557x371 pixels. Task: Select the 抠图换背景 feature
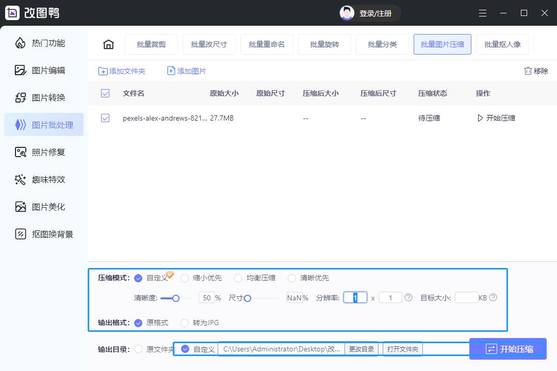tap(44, 234)
